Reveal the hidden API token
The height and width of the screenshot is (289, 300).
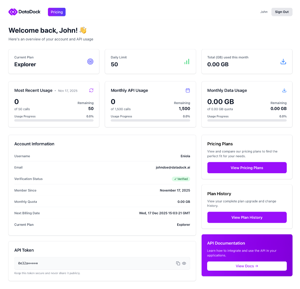pos(184,263)
